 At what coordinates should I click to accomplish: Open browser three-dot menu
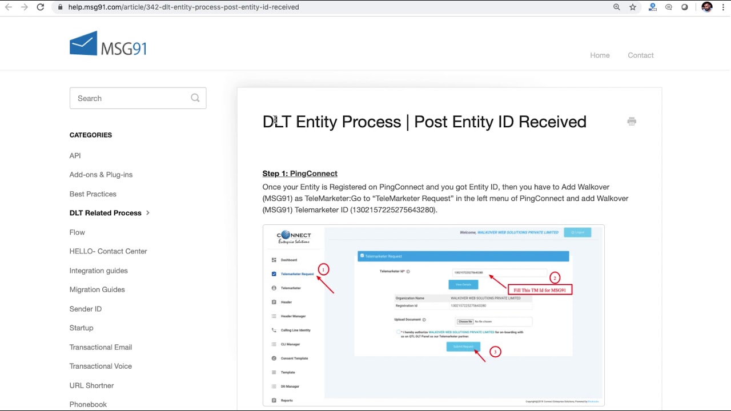pos(722,7)
